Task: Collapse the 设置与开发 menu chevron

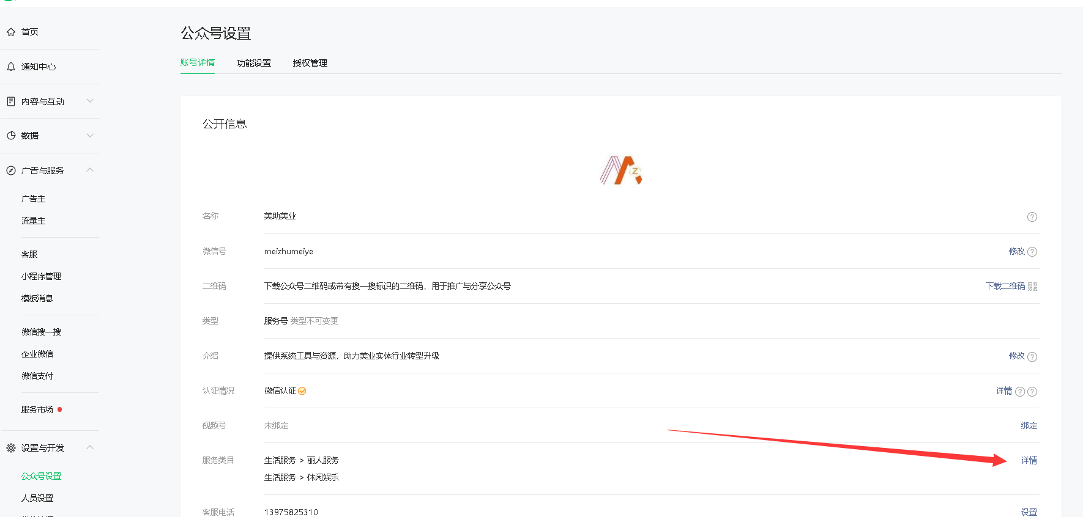Action: tap(90, 447)
